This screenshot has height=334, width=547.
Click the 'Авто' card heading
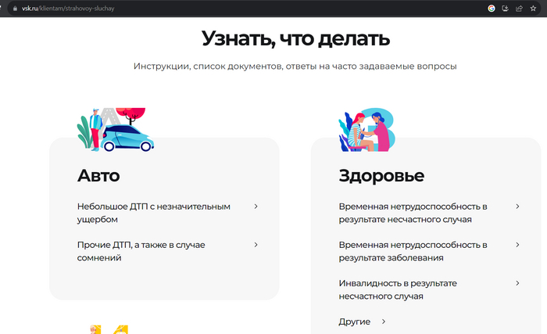[98, 175]
